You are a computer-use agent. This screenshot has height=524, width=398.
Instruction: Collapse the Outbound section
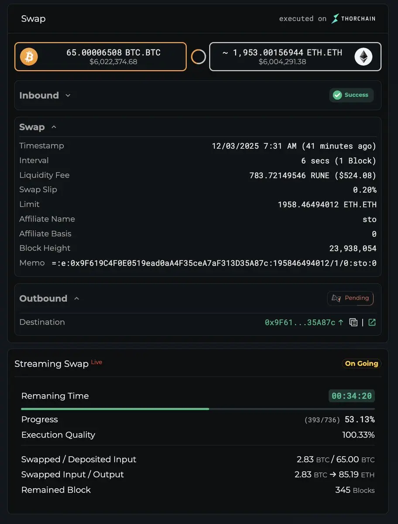(77, 298)
